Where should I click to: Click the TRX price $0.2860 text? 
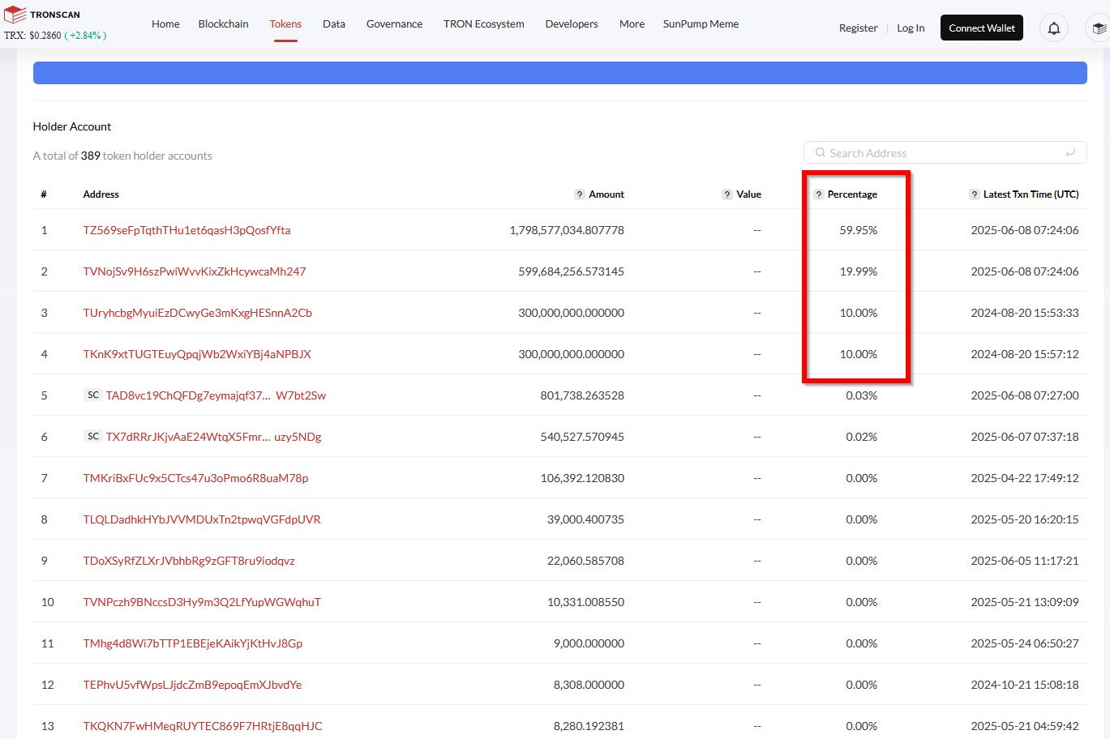(x=32, y=36)
